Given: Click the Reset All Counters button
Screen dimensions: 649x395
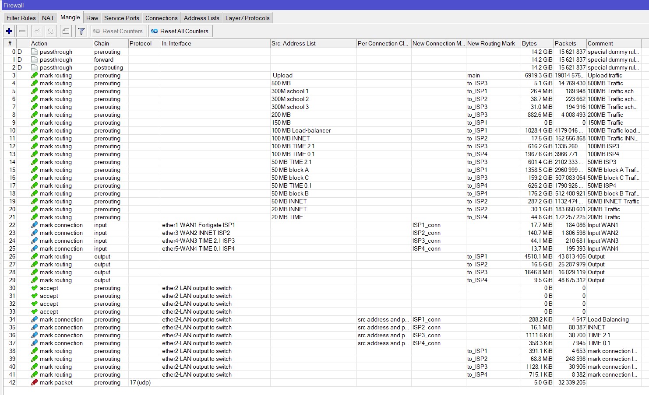Looking at the screenshot, I should (x=180, y=31).
